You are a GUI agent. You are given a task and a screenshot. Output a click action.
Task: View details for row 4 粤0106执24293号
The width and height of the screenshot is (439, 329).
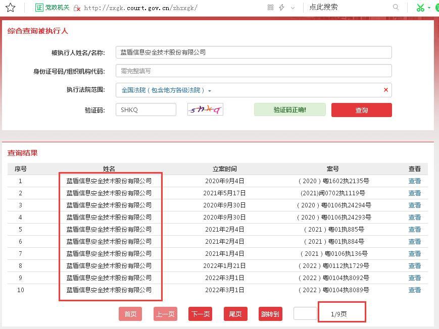pyautogui.click(x=414, y=217)
